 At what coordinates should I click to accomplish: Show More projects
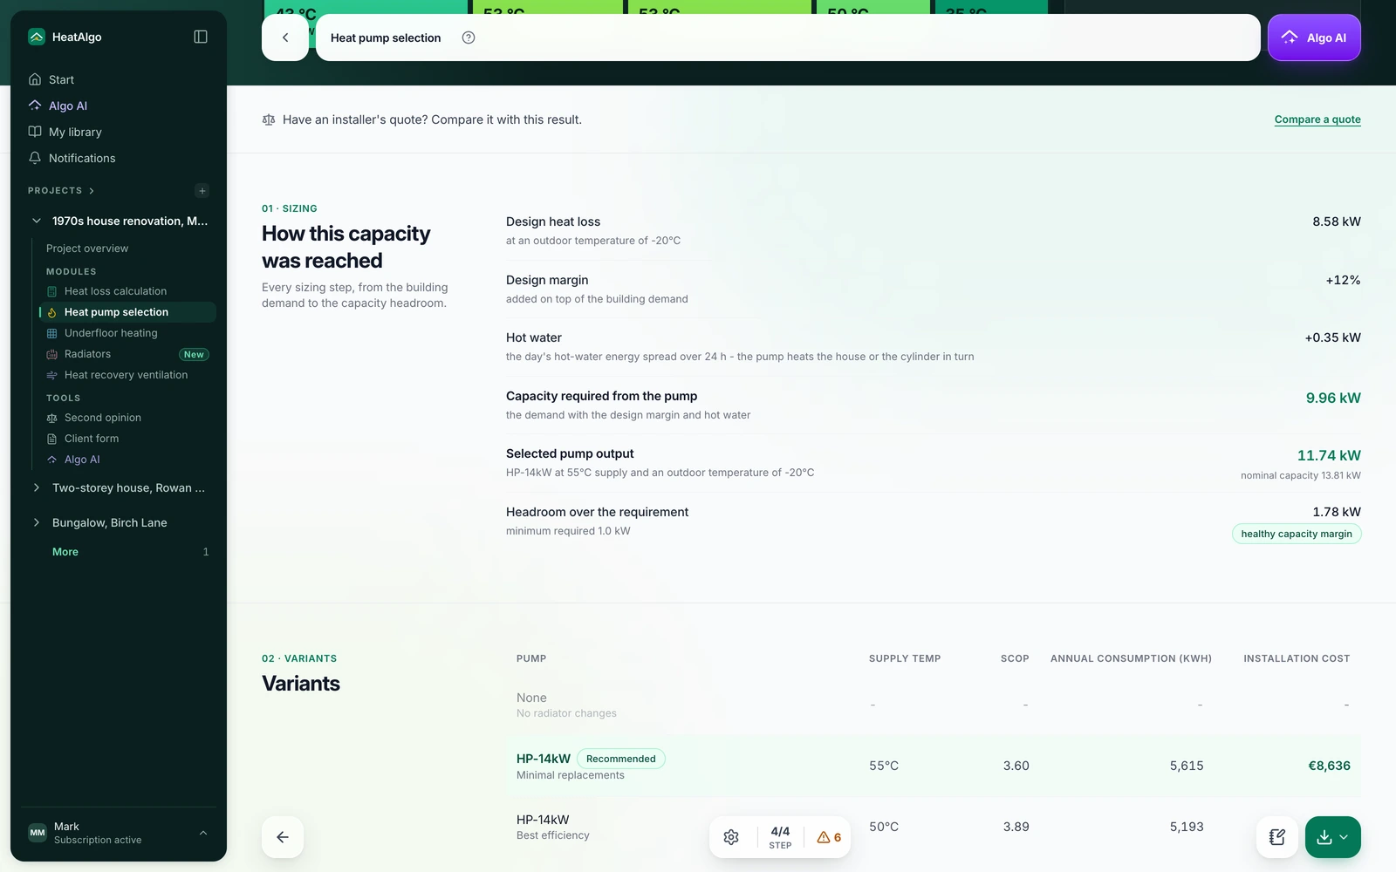[65, 552]
